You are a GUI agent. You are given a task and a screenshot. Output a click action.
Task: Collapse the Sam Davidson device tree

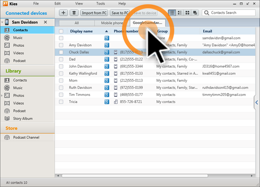[x=2, y=22]
